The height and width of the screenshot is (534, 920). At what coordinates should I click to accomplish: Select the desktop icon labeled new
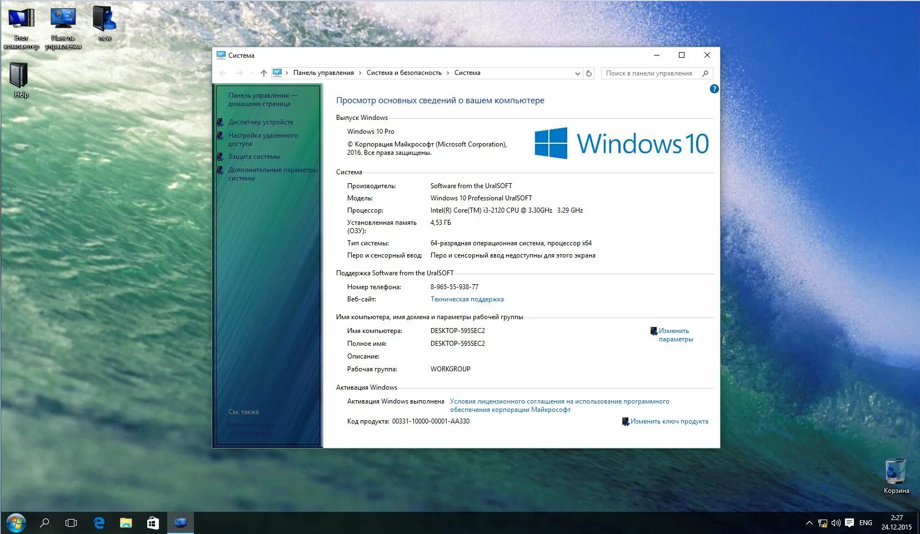[104, 24]
